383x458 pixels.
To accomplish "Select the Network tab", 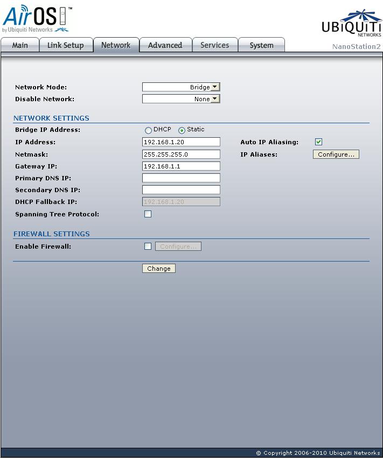I will pos(116,45).
